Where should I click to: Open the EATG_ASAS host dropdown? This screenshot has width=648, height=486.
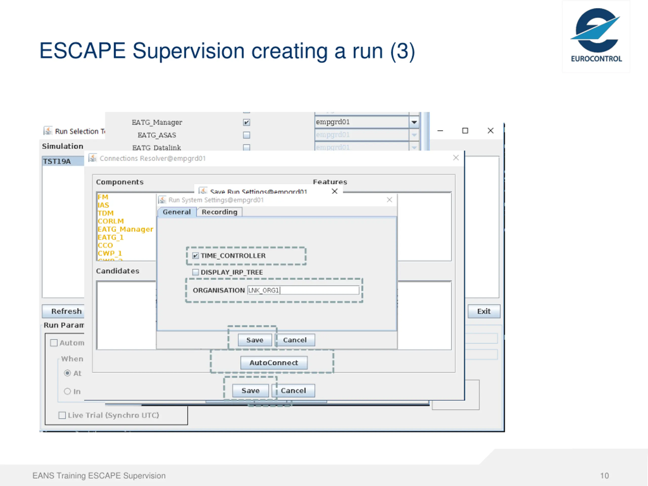point(414,135)
